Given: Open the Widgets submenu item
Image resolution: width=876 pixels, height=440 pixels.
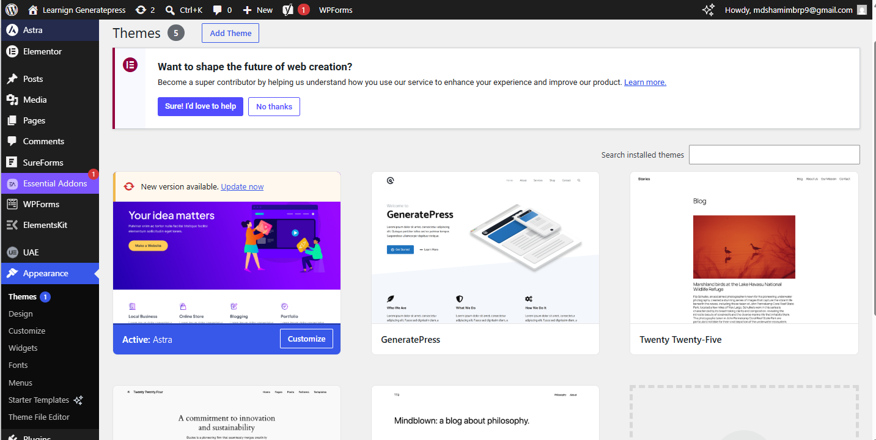Looking at the screenshot, I should click(23, 348).
